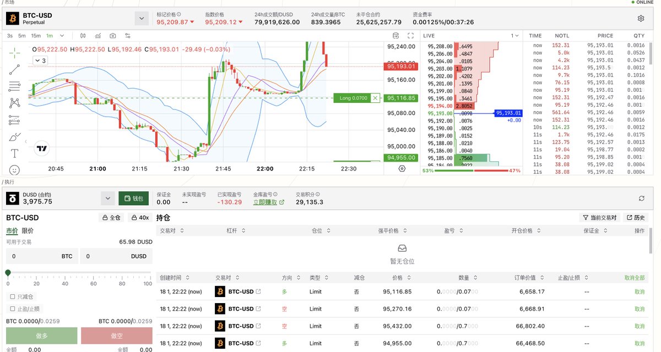Screen dimensions: 661x352
Task: Open the order book grouping dropdown
Action: [x=514, y=36]
